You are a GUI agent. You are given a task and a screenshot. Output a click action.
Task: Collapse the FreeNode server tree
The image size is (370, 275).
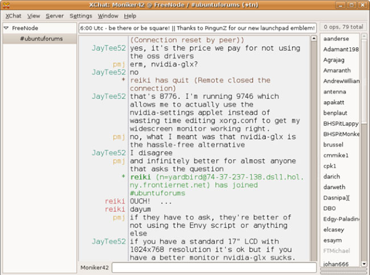[x=6, y=28]
